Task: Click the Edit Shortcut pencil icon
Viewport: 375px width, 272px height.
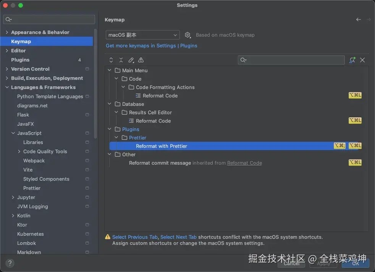Action: pyautogui.click(x=131, y=60)
